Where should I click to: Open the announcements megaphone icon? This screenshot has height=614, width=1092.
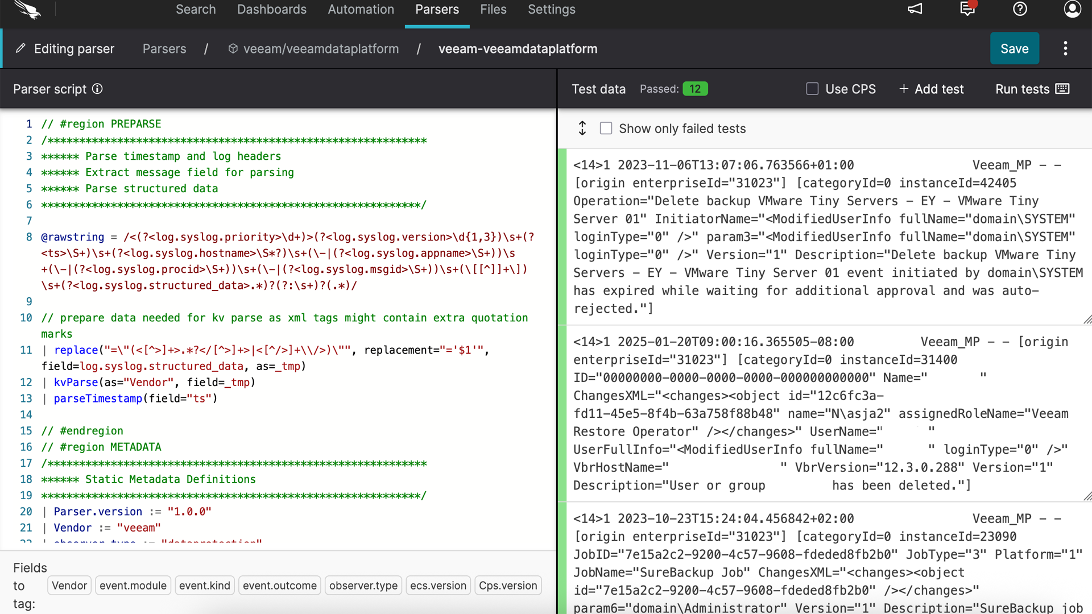915,9
